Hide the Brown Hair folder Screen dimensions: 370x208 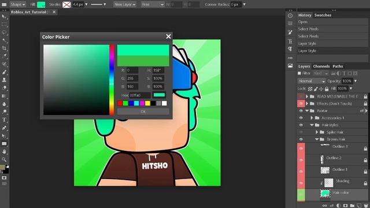coord(301,139)
